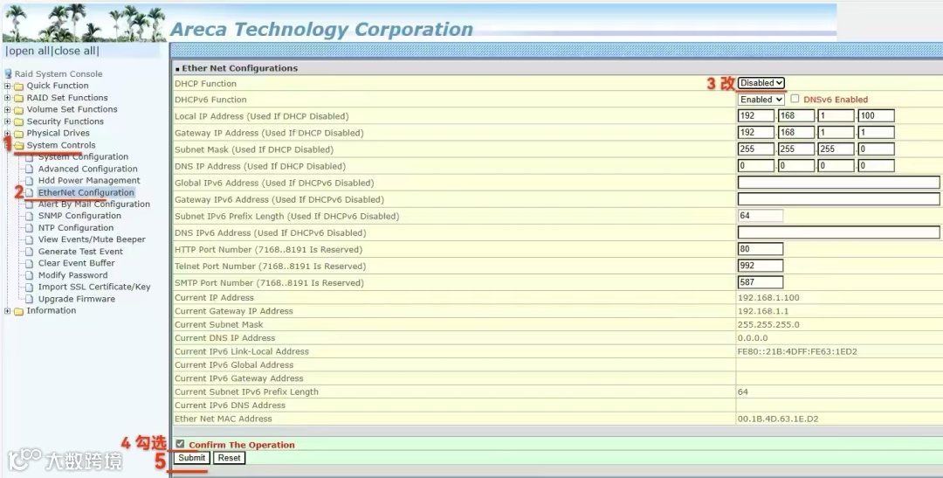
Task: Click last octet of Gateway IP Address
Action: tap(877, 133)
